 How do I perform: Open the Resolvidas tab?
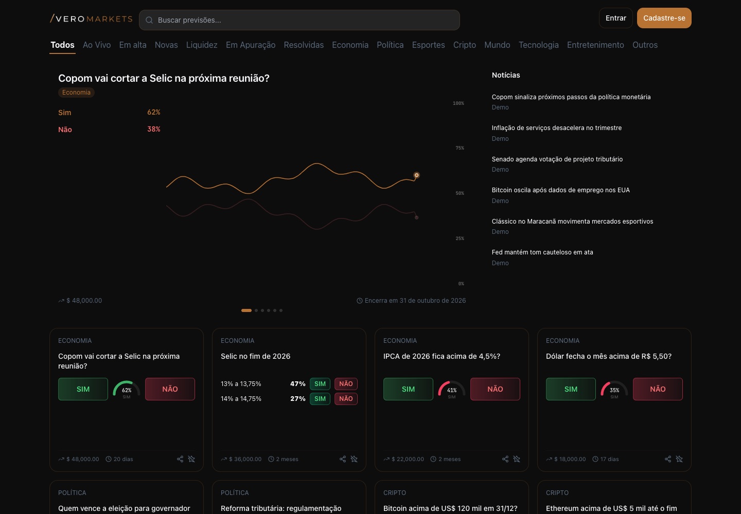pyautogui.click(x=304, y=45)
